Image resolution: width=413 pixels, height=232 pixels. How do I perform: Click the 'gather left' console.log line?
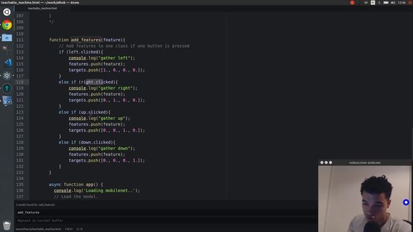tap(102, 58)
